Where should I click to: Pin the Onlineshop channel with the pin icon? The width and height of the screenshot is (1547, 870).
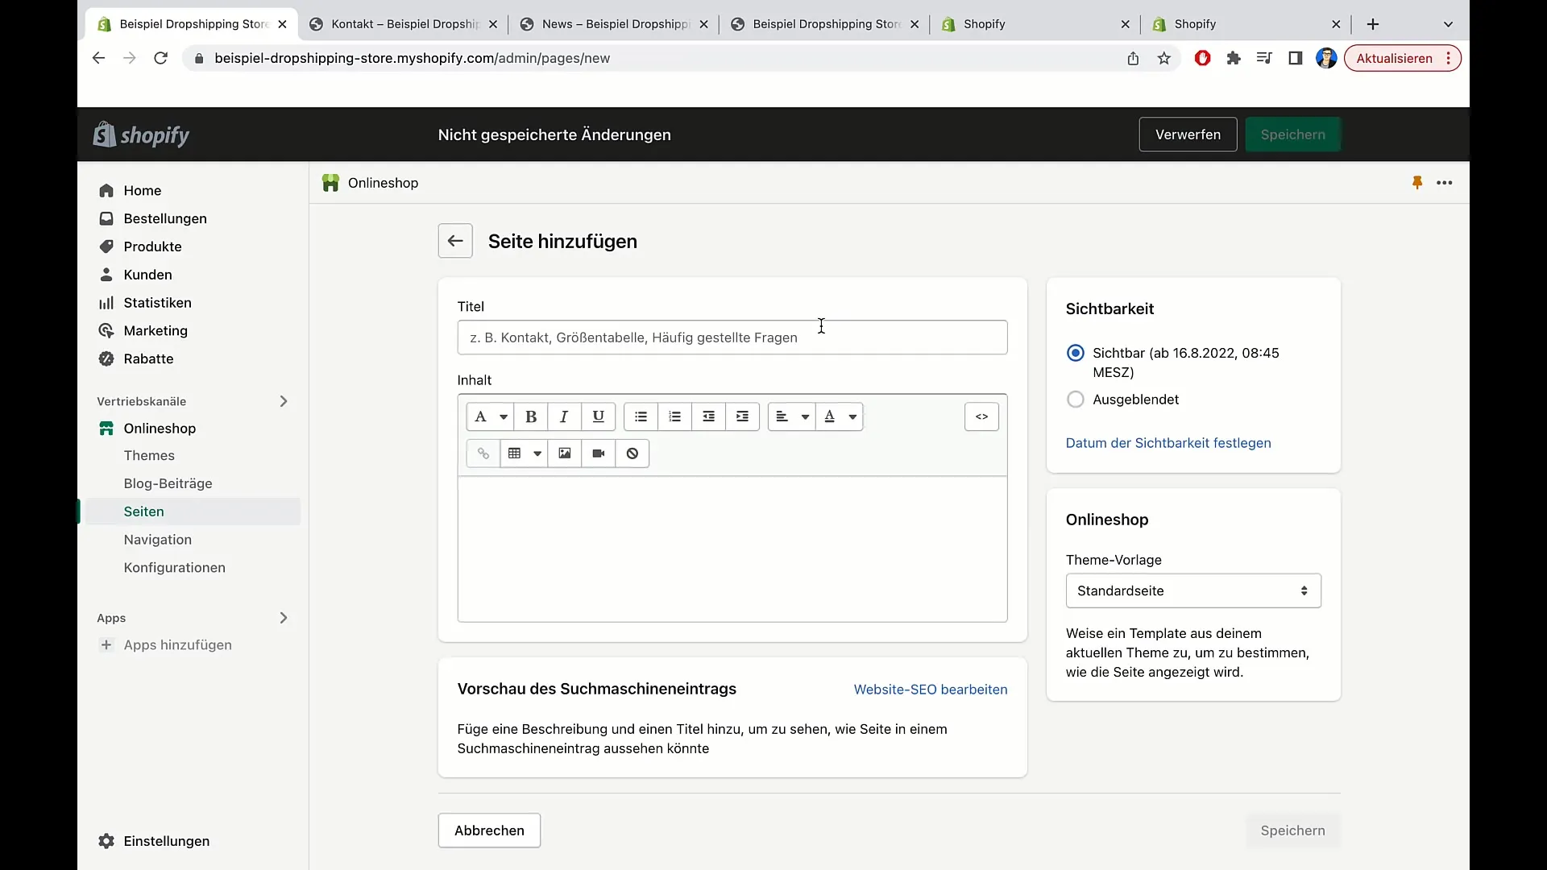pyautogui.click(x=1417, y=183)
